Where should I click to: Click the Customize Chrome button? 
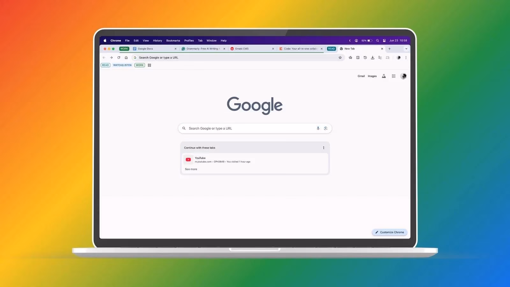coord(390,232)
